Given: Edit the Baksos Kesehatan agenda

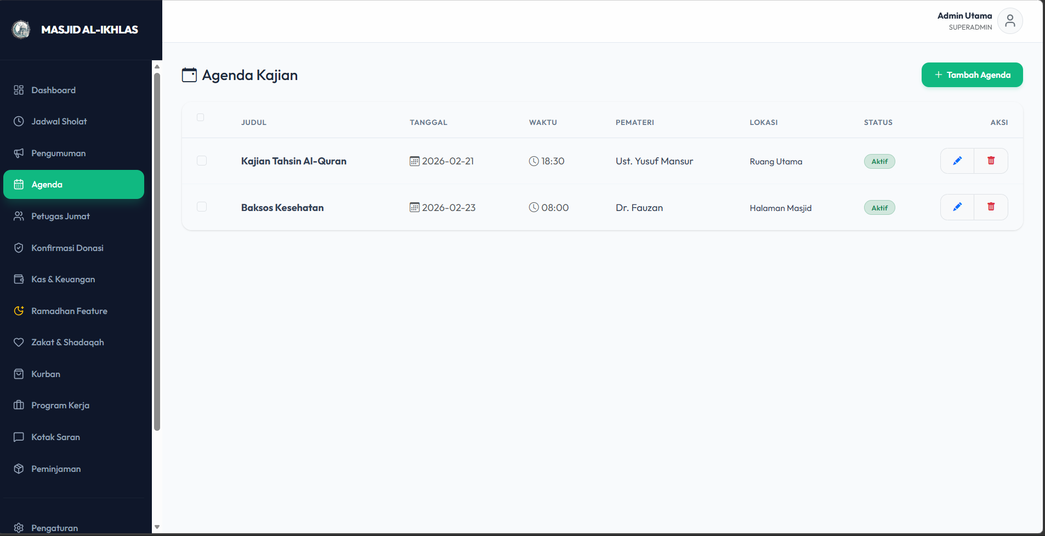Looking at the screenshot, I should tap(957, 207).
